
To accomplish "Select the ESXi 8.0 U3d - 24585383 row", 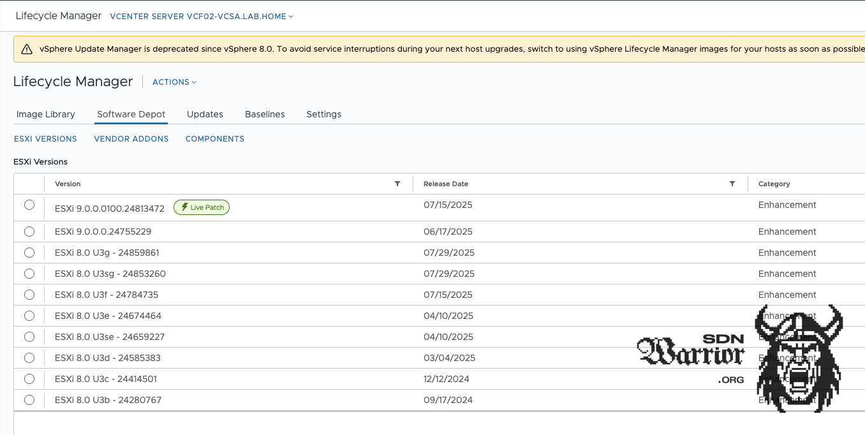I will [x=29, y=358].
